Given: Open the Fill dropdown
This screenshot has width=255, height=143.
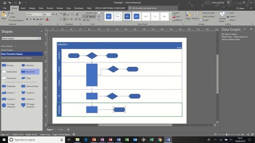Looking at the screenshot, I should tap(176, 13).
